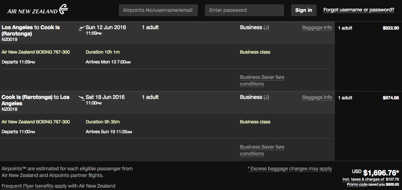This screenshot has width=402, height=190.
Task: Click the landing plane icon for return flight
Action: (x=82, y=98)
